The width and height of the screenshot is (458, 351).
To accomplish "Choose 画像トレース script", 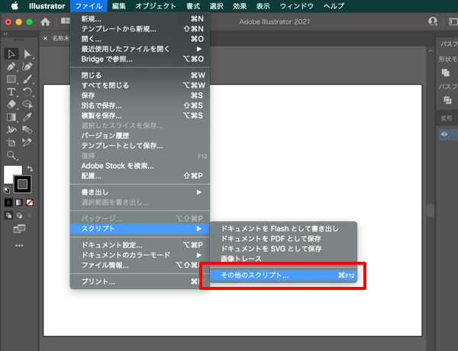I will point(283,259).
